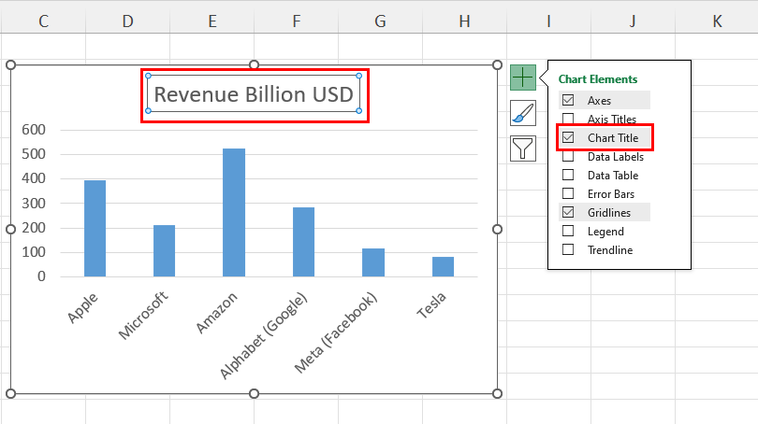Viewport: 758px width, 424px height.
Task: Select column header D
Action: (x=127, y=21)
